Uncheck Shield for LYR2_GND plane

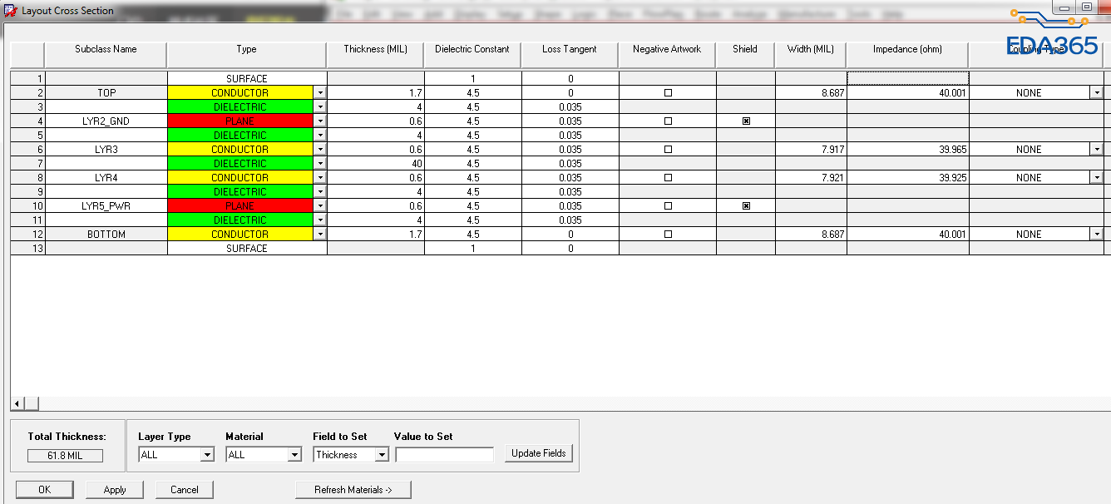[x=746, y=121]
